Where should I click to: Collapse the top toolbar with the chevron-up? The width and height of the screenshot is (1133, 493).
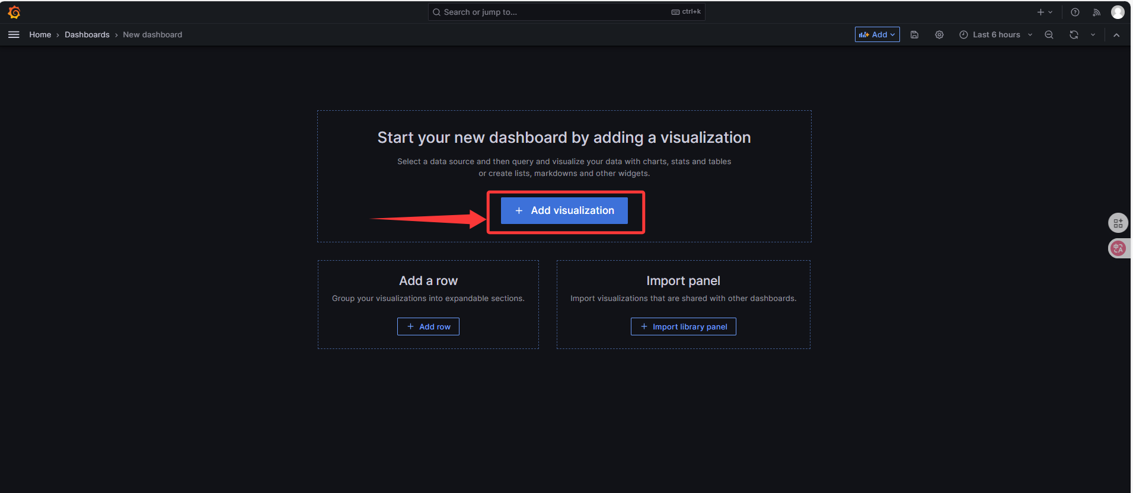coord(1116,35)
